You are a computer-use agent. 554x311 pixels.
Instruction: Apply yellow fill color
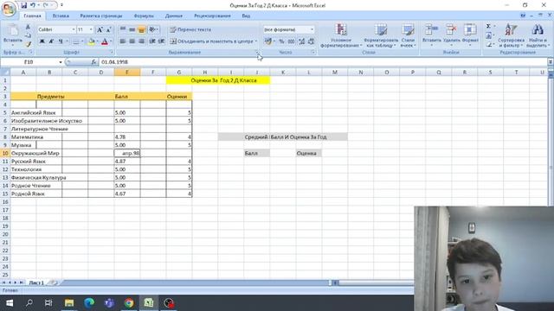92,41
